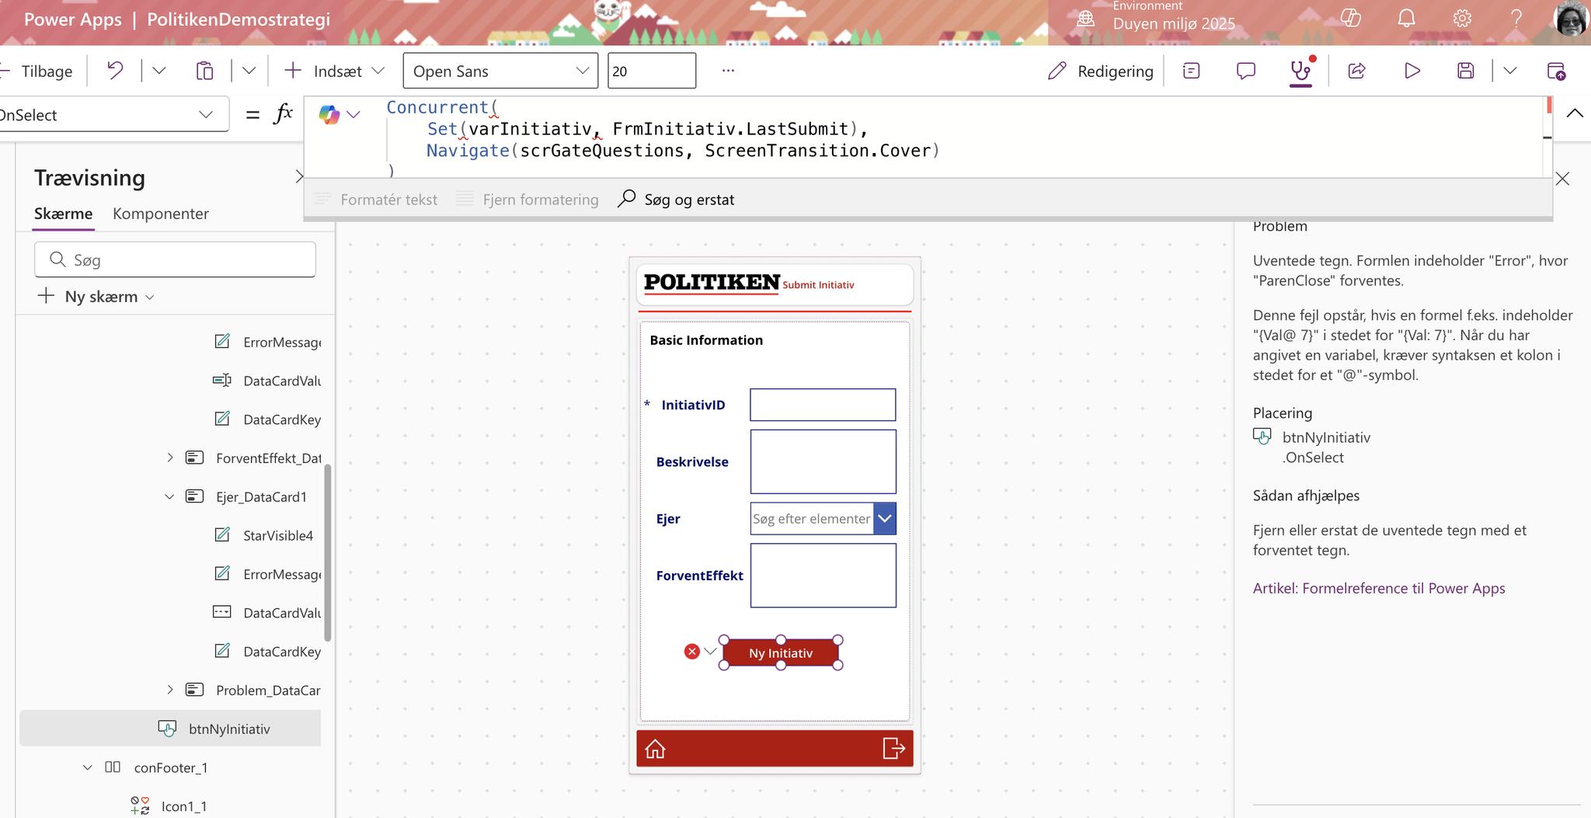Expand the error chevron beside Ny Initiativ
The image size is (1591, 818).
[x=709, y=652]
